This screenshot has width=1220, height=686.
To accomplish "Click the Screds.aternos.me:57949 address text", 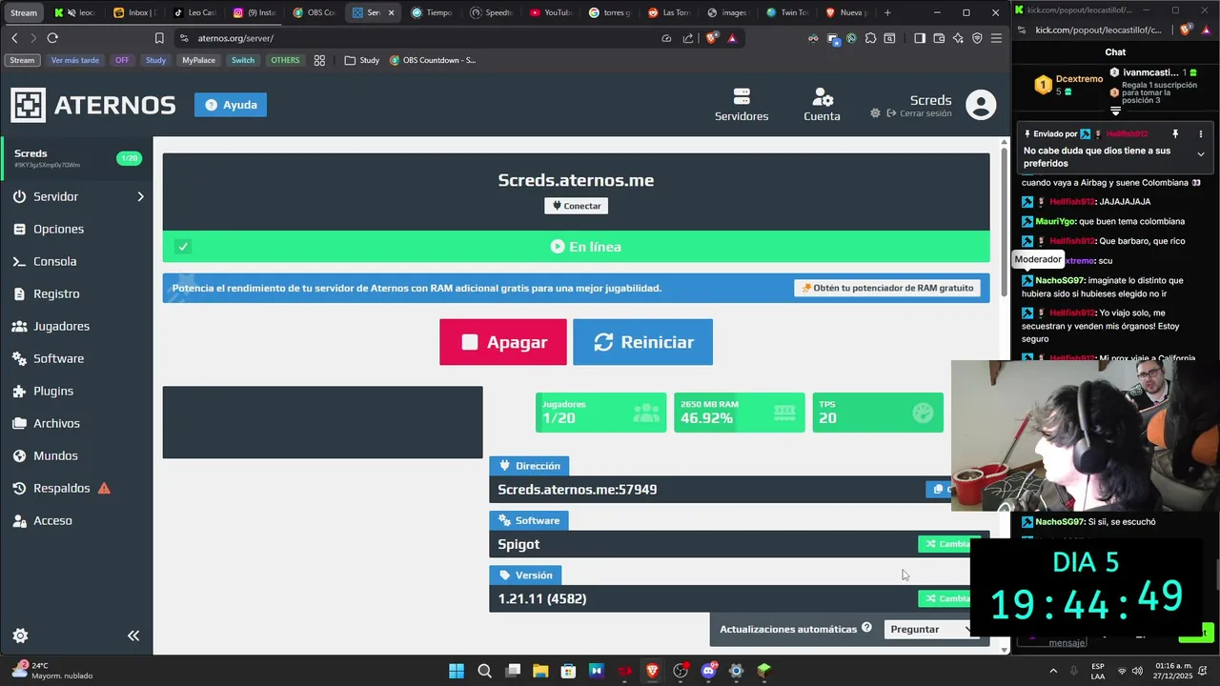I will point(578,490).
